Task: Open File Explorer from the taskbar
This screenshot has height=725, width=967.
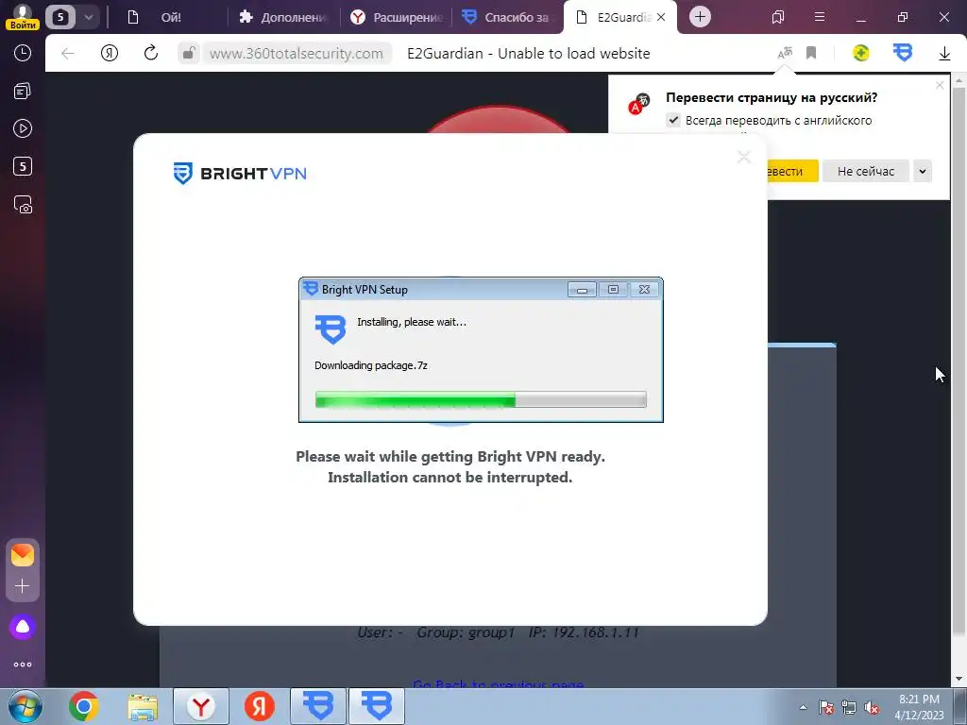Action: coord(143,706)
